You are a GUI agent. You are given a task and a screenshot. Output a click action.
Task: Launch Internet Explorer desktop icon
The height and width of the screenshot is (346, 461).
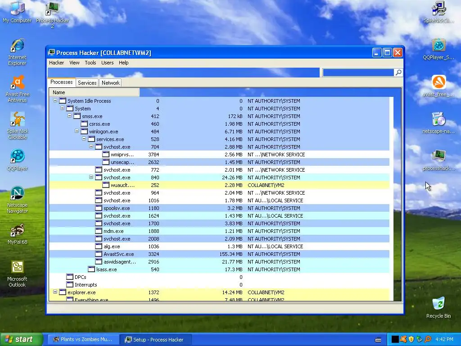[17, 52]
